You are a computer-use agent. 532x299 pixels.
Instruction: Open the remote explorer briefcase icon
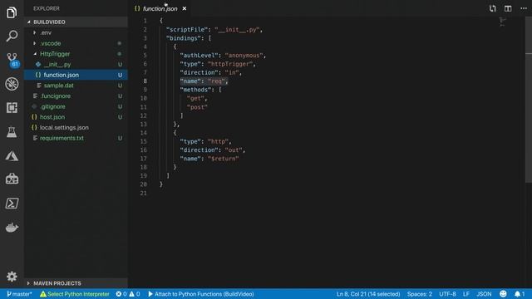coord(12,179)
